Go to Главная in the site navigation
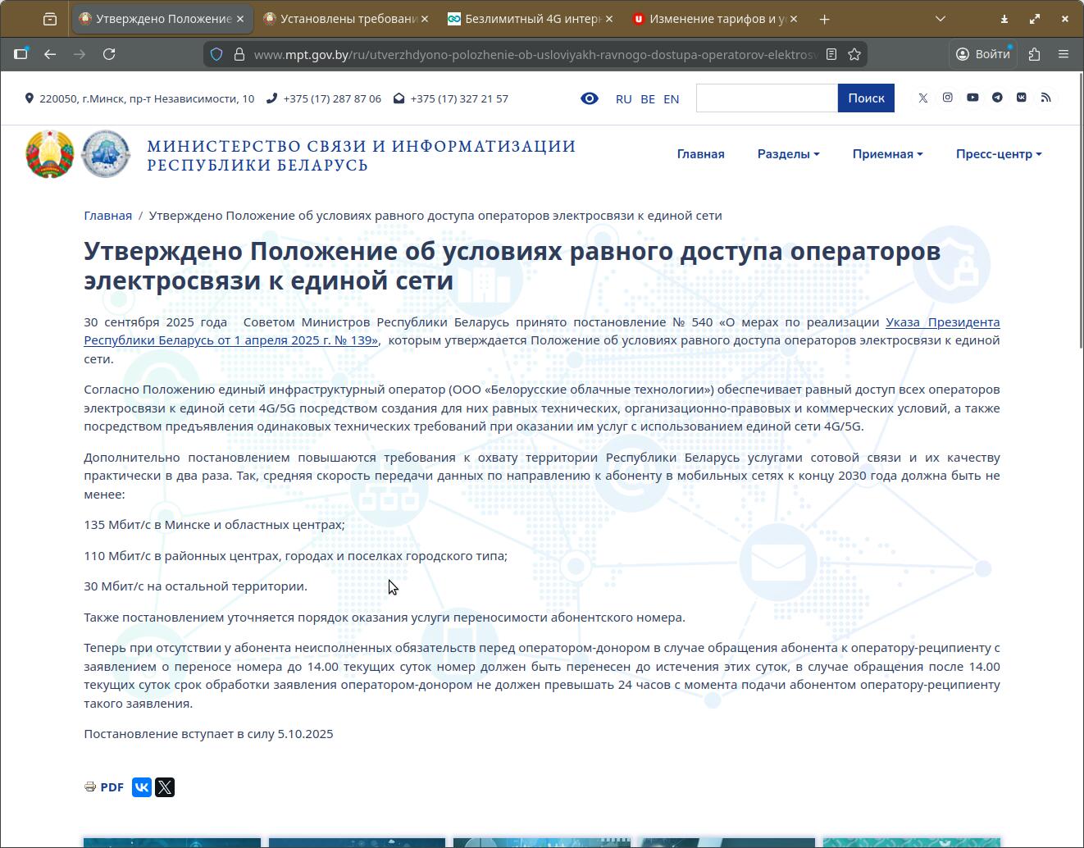The image size is (1084, 848). [x=700, y=153]
